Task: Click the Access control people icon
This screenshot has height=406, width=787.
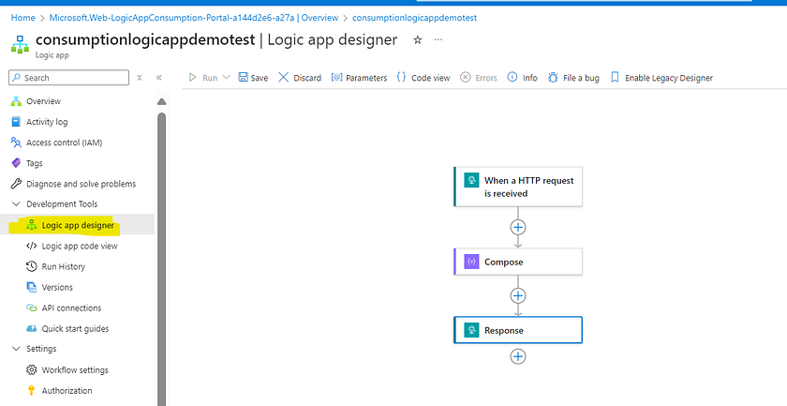Action: (16, 143)
